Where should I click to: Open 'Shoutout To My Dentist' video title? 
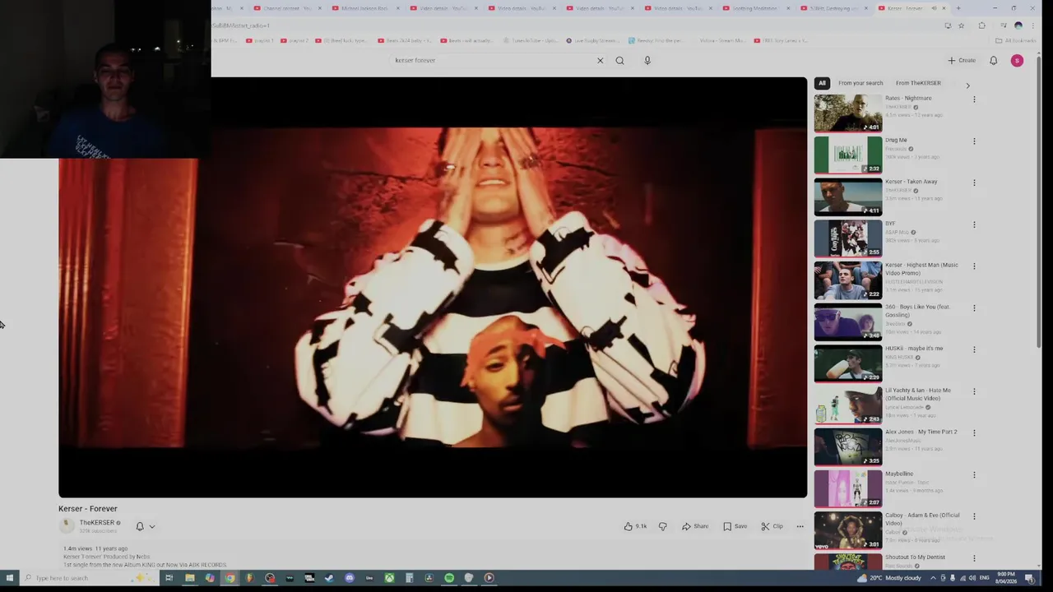(915, 557)
